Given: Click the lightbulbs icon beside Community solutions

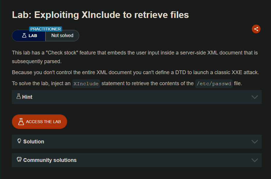Looking at the screenshot, I should click(x=19, y=160).
